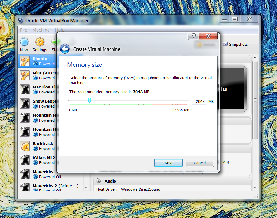Viewport: 277px width, 218px height.
Task: Click the Windows DirectSound host driver text
Action: click(141, 189)
